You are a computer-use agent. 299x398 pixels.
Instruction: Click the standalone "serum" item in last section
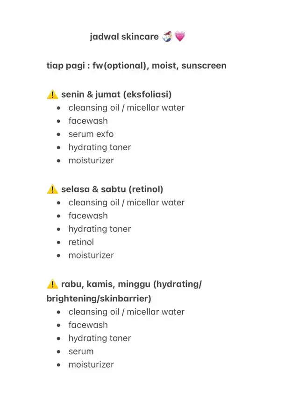coord(81,351)
